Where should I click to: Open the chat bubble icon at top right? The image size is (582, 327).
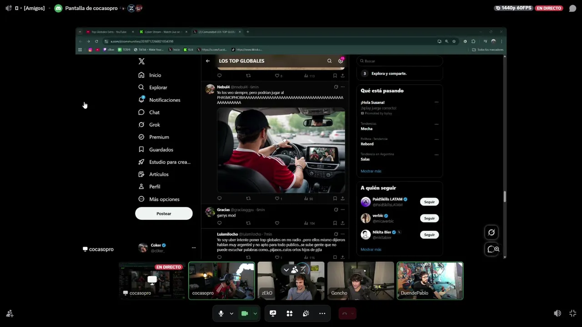click(572, 8)
